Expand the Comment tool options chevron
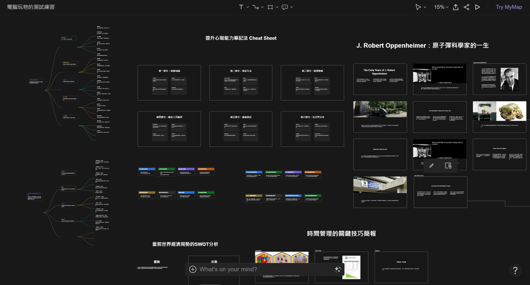 291,7
